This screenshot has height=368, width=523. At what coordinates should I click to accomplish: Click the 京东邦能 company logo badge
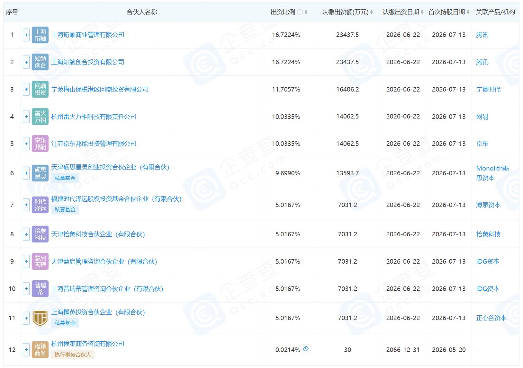[x=40, y=144]
